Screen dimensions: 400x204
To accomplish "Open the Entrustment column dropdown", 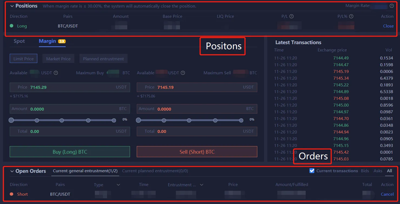I will pyautogui.click(x=201, y=185).
